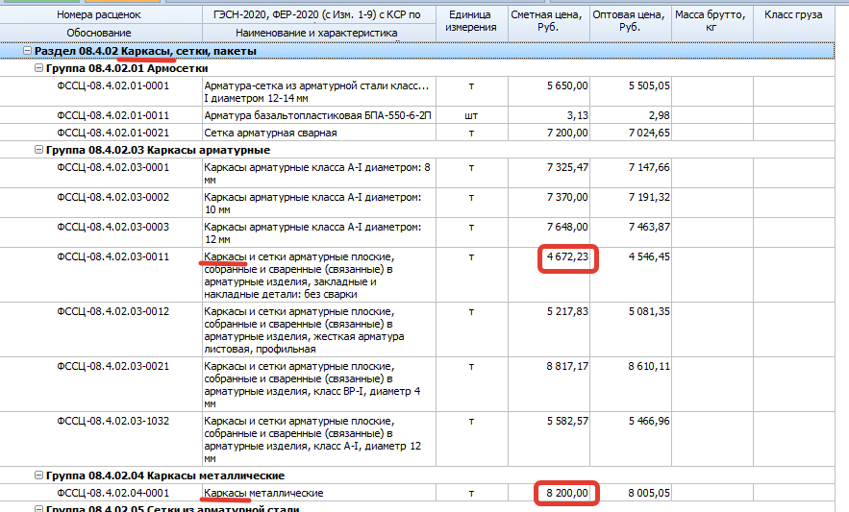Click wholesale price 7 191,32
Viewport: 849px width, 512px height.
[649, 197]
